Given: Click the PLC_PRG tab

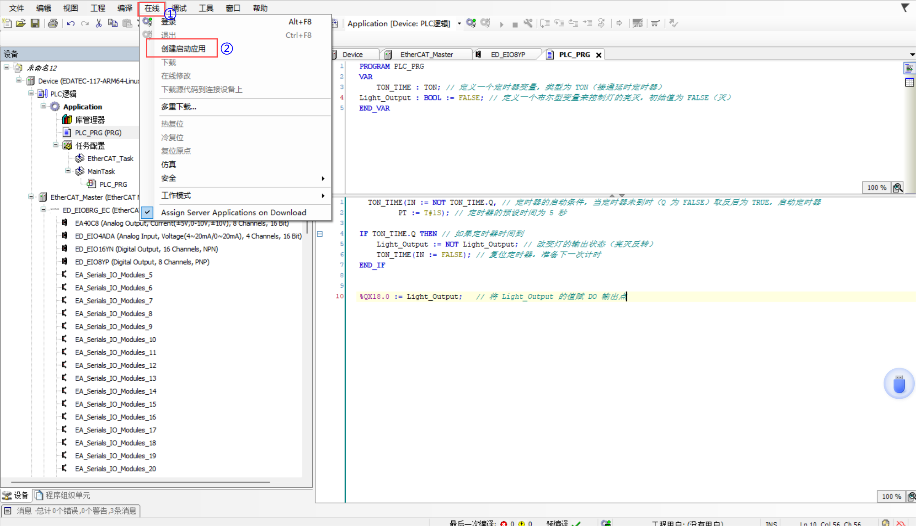Looking at the screenshot, I should 573,54.
